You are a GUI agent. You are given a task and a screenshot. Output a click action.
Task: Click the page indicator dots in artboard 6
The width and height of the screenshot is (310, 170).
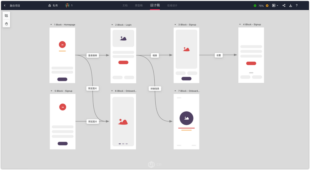coord(123,144)
